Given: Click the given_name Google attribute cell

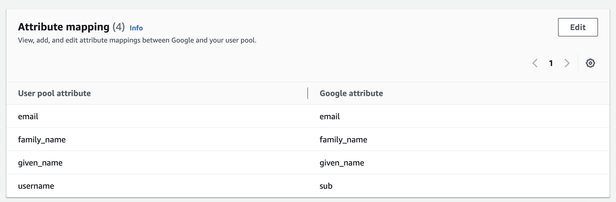Looking at the screenshot, I should point(342,163).
